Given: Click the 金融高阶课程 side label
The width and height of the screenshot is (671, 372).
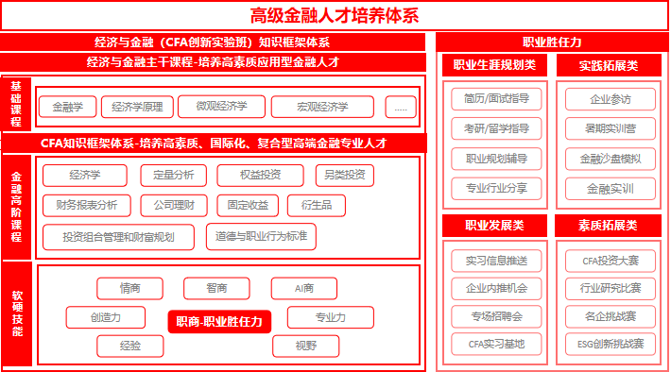Looking at the screenshot, I should click(16, 207).
